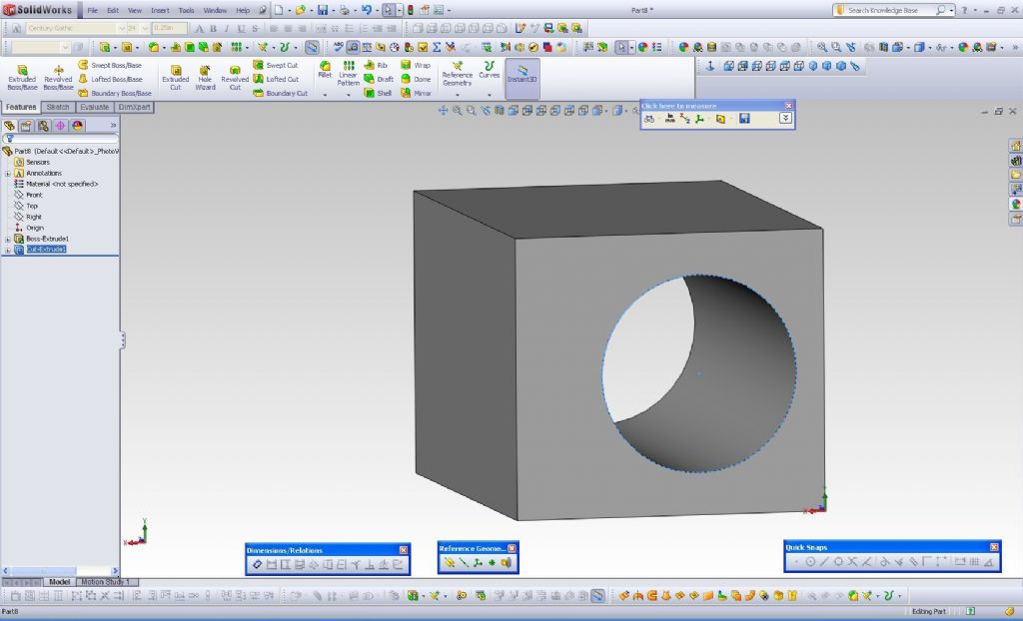This screenshot has height=621, width=1023.
Task: Switch to the Evaluate tab
Action: point(95,107)
